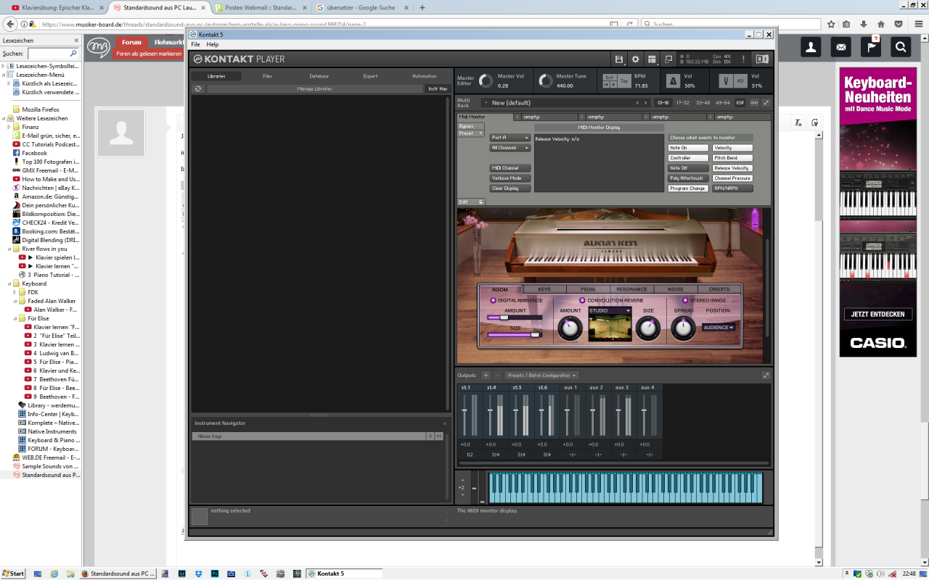Toggle Convolution Reverb on/off
Viewport: 929px width, 580px height.
[x=582, y=300]
